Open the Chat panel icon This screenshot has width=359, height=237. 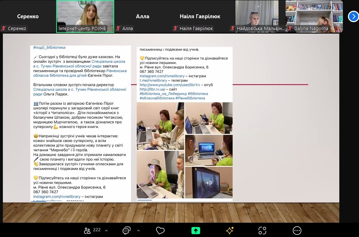click(x=126, y=231)
